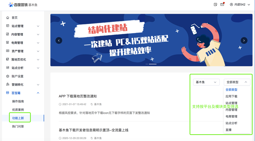Open the 基木鱼 platform dropdown

(x=206, y=82)
